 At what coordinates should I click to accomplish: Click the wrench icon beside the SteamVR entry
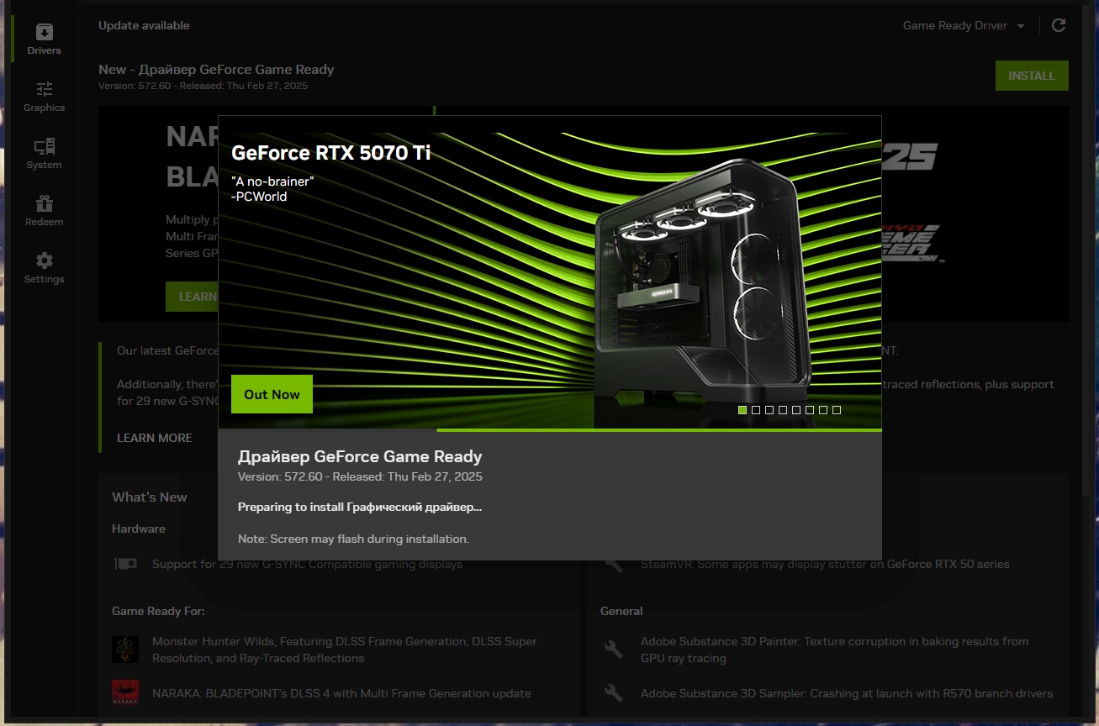pos(614,564)
